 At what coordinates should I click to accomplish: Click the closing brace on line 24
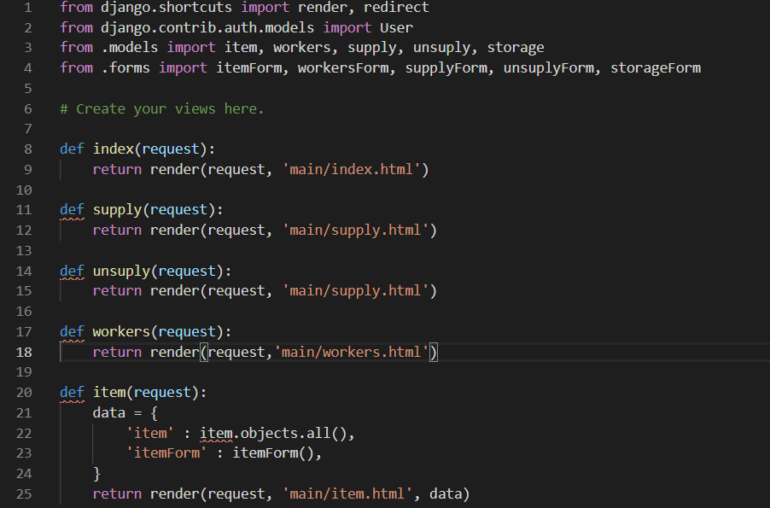click(x=96, y=474)
